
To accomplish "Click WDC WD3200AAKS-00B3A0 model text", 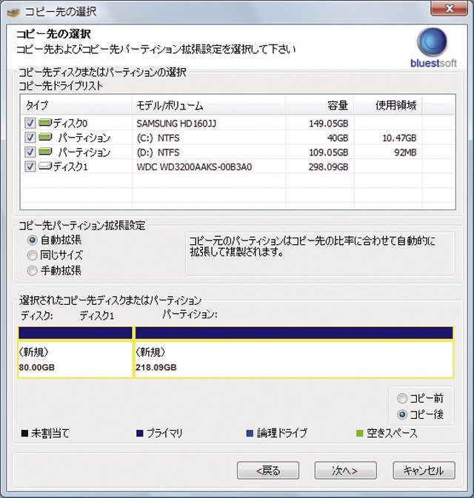I will pos(194,166).
